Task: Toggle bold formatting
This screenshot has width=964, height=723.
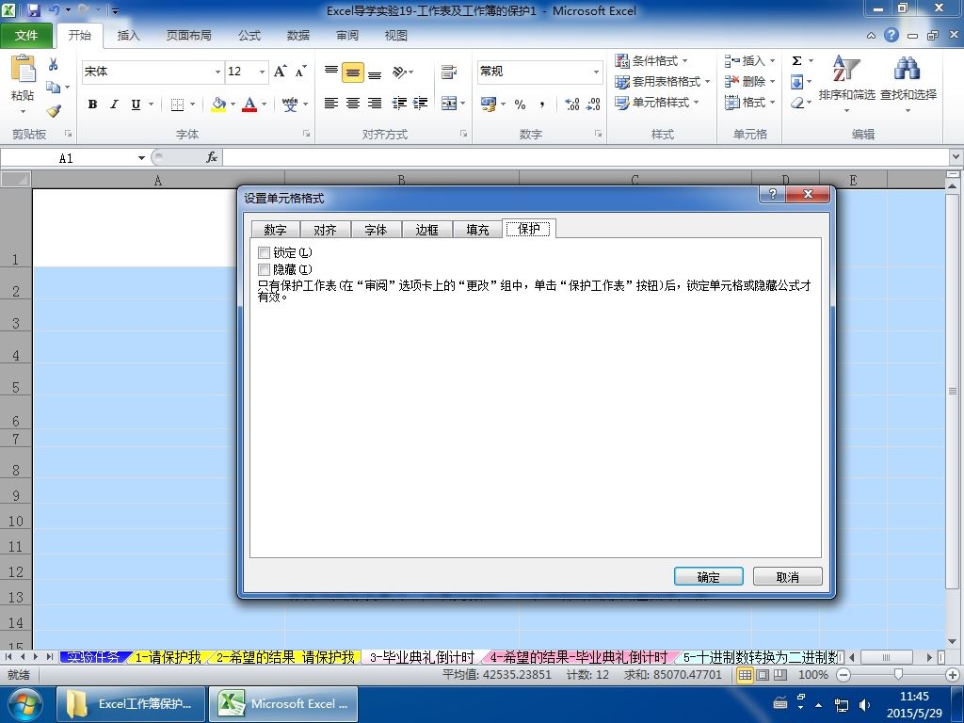Action: [x=92, y=104]
